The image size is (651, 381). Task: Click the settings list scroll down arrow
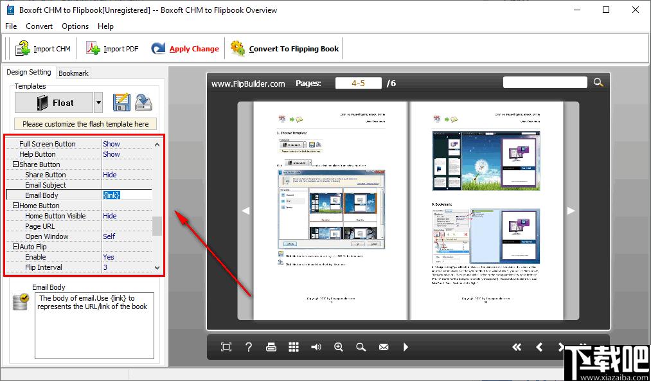tap(157, 268)
